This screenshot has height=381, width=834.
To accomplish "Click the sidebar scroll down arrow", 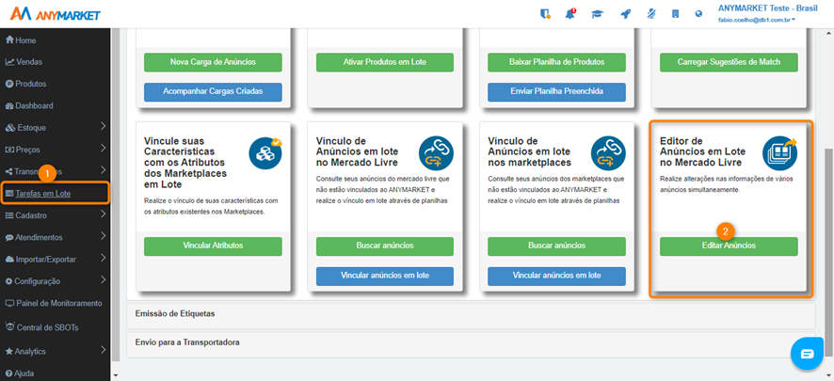I will click(x=116, y=375).
